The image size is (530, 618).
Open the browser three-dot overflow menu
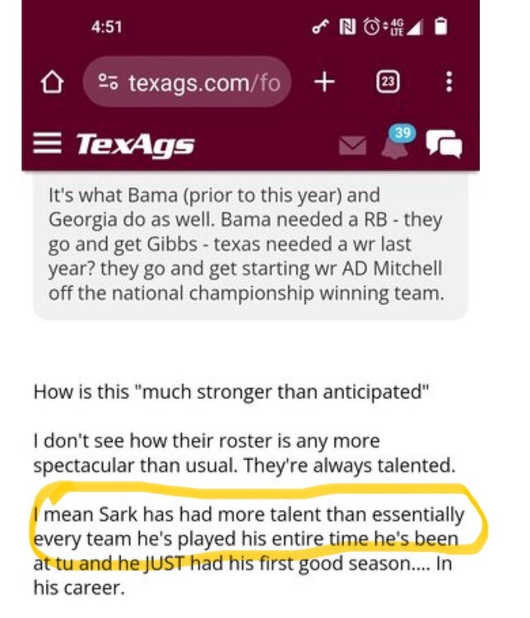point(449,82)
